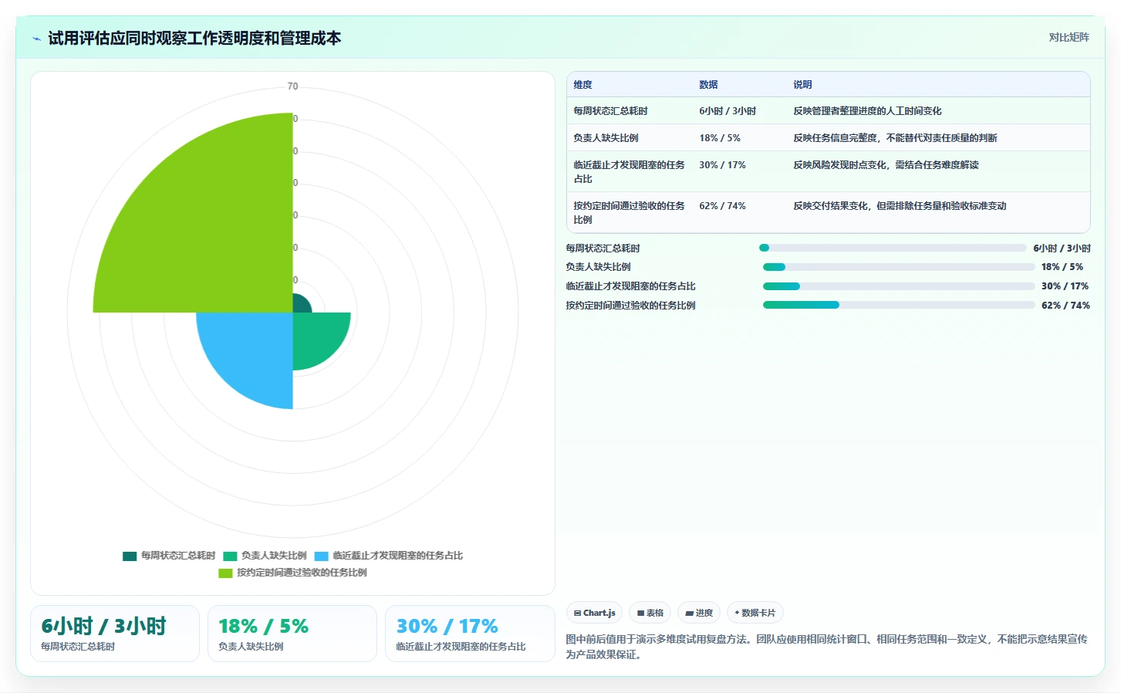
Task: Click the 说明 column header
Action: (x=802, y=85)
